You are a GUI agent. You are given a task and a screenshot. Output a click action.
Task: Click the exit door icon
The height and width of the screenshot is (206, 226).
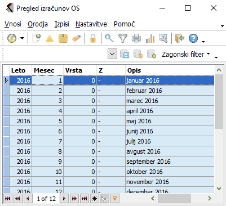click(x=180, y=38)
